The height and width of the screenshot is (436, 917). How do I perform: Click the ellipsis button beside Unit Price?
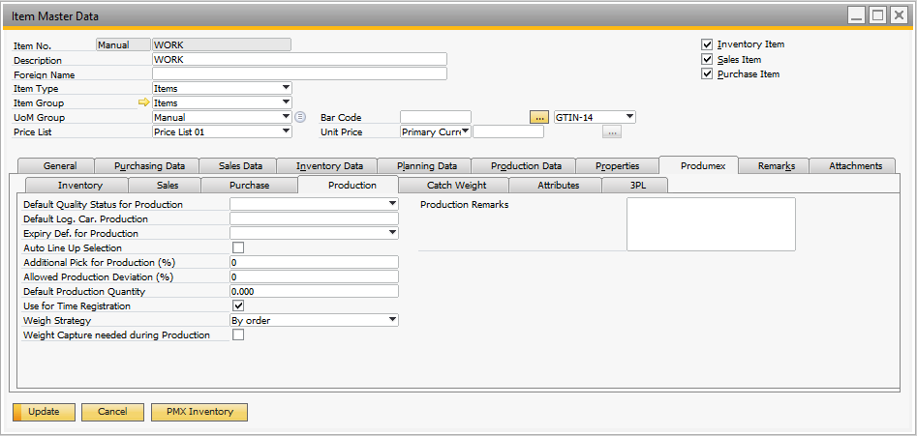coord(611,132)
